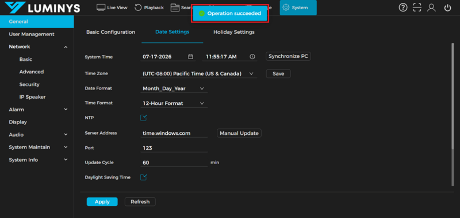This screenshot has width=460, height=218.
Task: Toggle the Daylight Saving Time checkbox
Action: 143,177
